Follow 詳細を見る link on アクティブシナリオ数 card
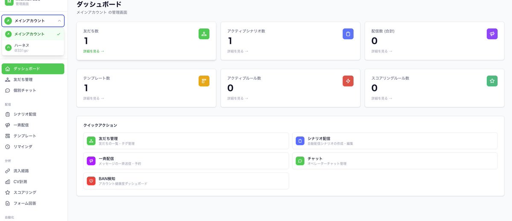 (238, 51)
